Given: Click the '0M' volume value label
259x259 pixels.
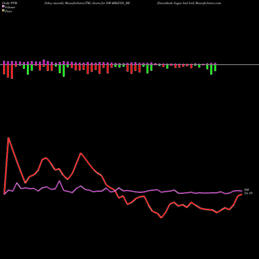Looking at the screenshot, I should point(246,190).
